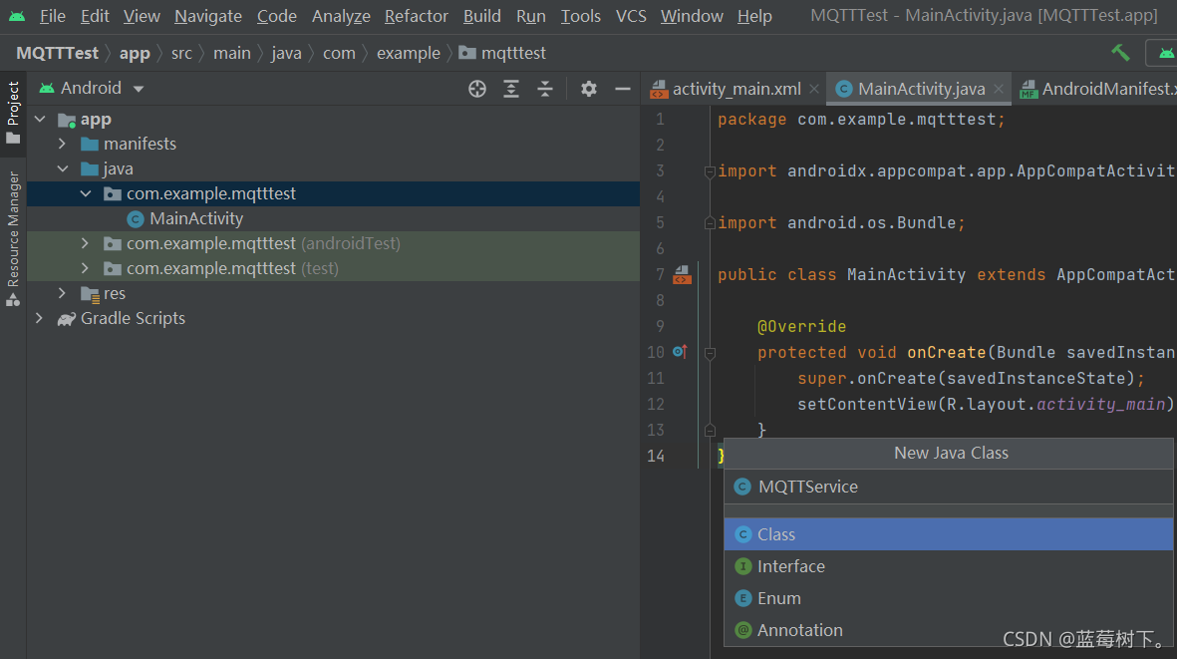
Task: Expand Gradle Scripts node
Action: [39, 318]
